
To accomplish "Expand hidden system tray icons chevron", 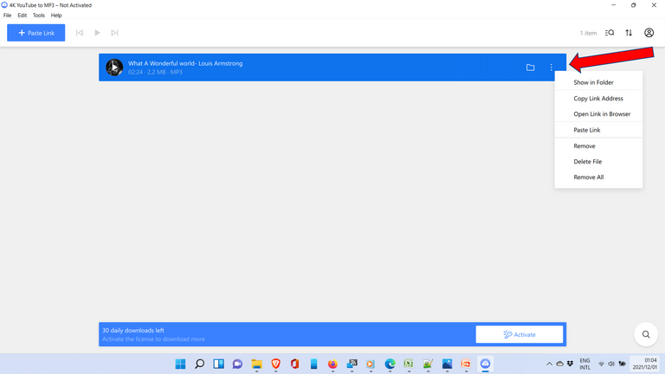I will tap(549, 364).
